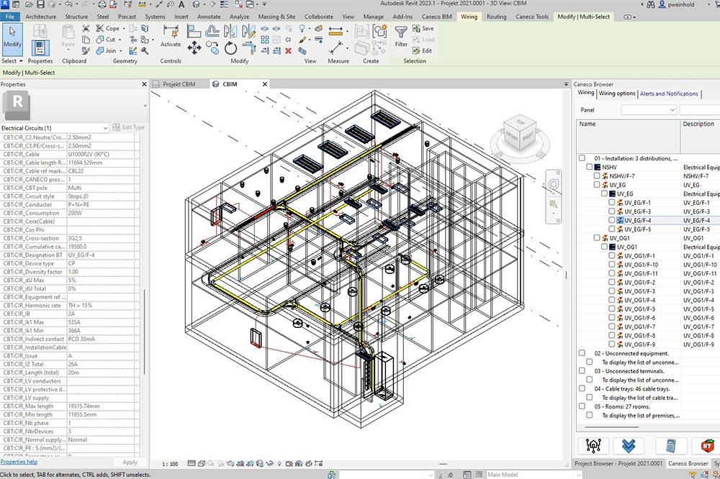
Task: Check the UV_EG/F-4 checkbox
Action: click(x=611, y=220)
